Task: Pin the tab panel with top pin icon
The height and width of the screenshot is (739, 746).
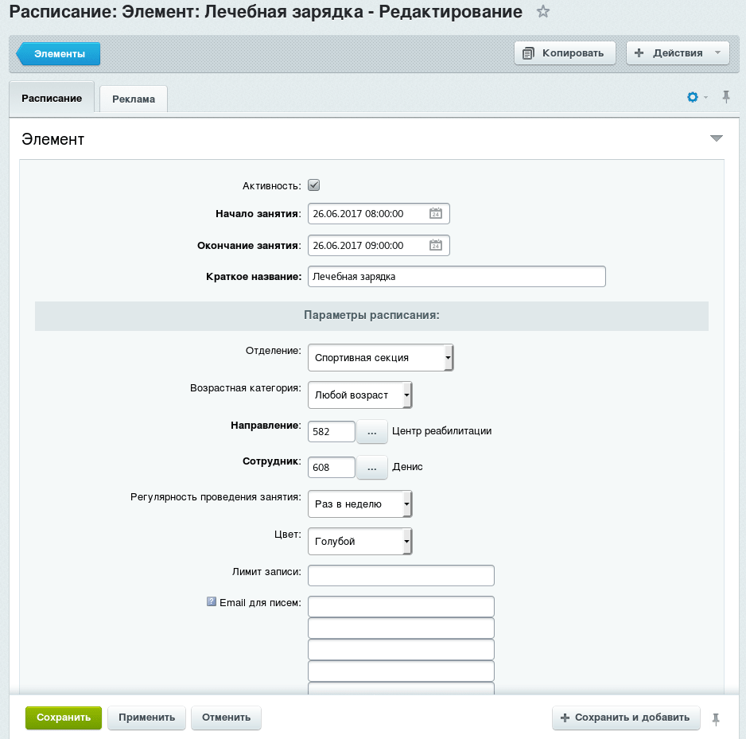Action: coord(725,97)
